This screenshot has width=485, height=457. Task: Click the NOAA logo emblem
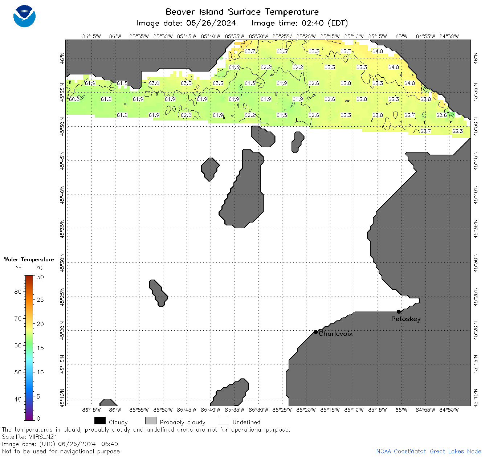click(24, 16)
